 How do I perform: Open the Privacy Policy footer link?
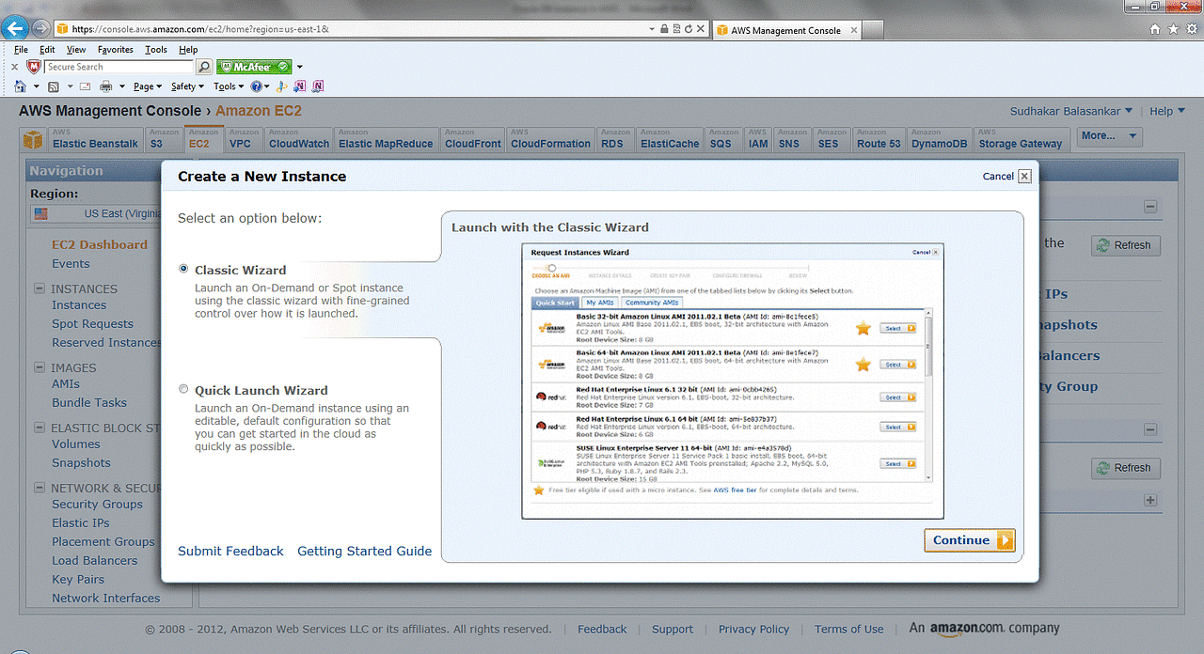(753, 630)
